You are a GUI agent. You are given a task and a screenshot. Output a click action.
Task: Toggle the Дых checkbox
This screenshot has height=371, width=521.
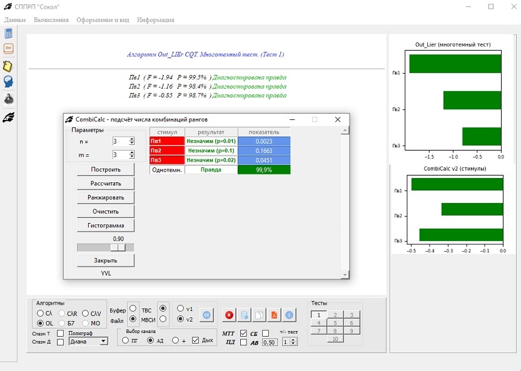pos(196,340)
